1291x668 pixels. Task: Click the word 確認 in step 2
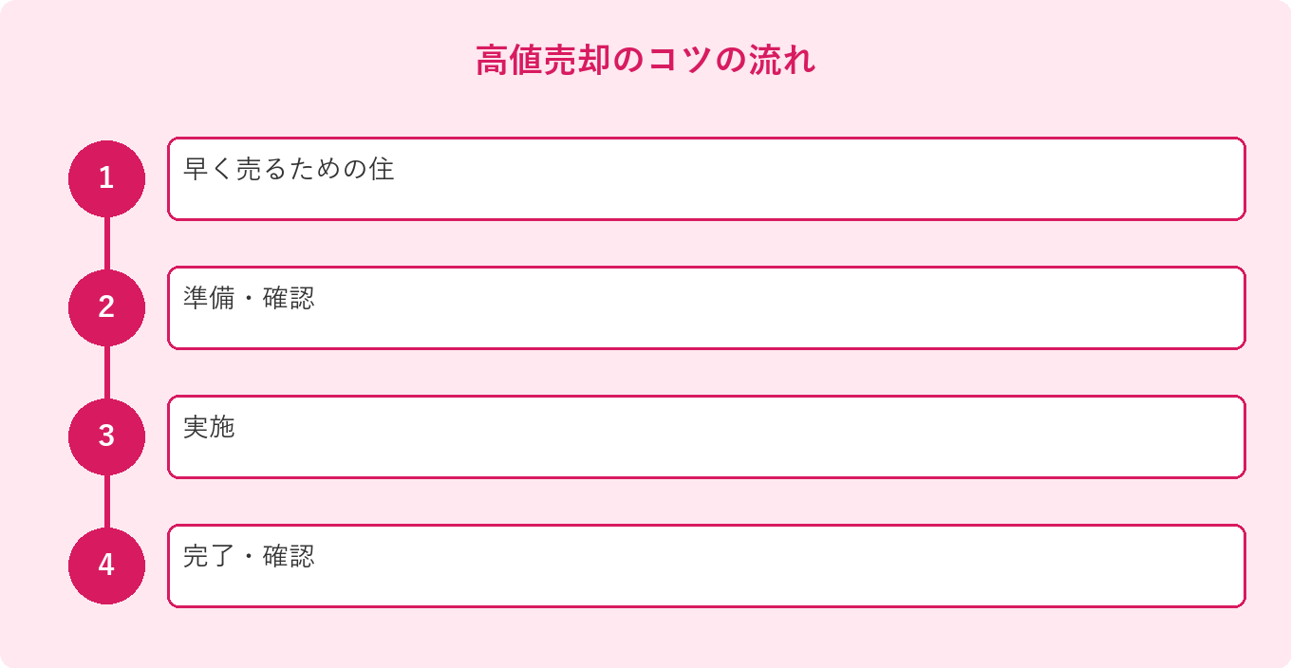(289, 298)
